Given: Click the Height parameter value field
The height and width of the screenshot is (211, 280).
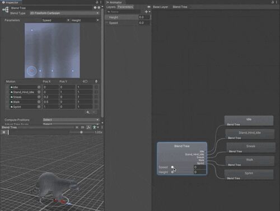Looking at the screenshot, I should [144, 17].
